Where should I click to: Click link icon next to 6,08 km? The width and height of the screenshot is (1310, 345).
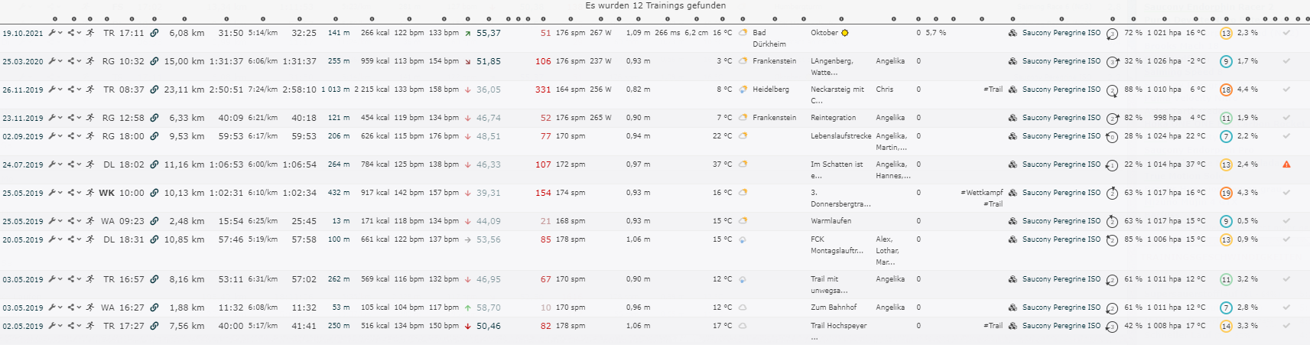[x=154, y=33]
